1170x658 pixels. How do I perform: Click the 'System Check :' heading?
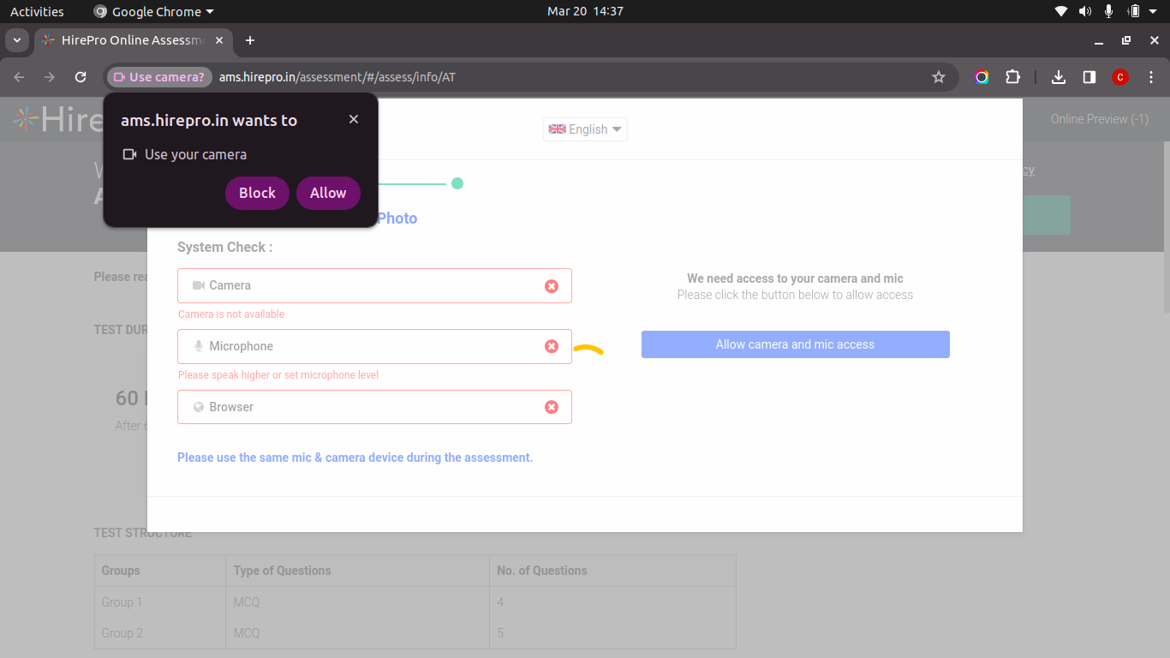pos(225,247)
